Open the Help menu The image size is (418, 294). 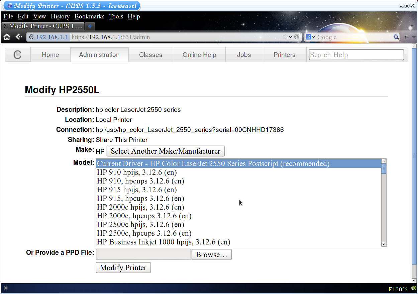tap(134, 16)
